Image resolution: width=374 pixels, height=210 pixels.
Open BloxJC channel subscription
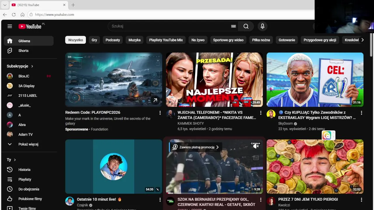(x=29, y=76)
